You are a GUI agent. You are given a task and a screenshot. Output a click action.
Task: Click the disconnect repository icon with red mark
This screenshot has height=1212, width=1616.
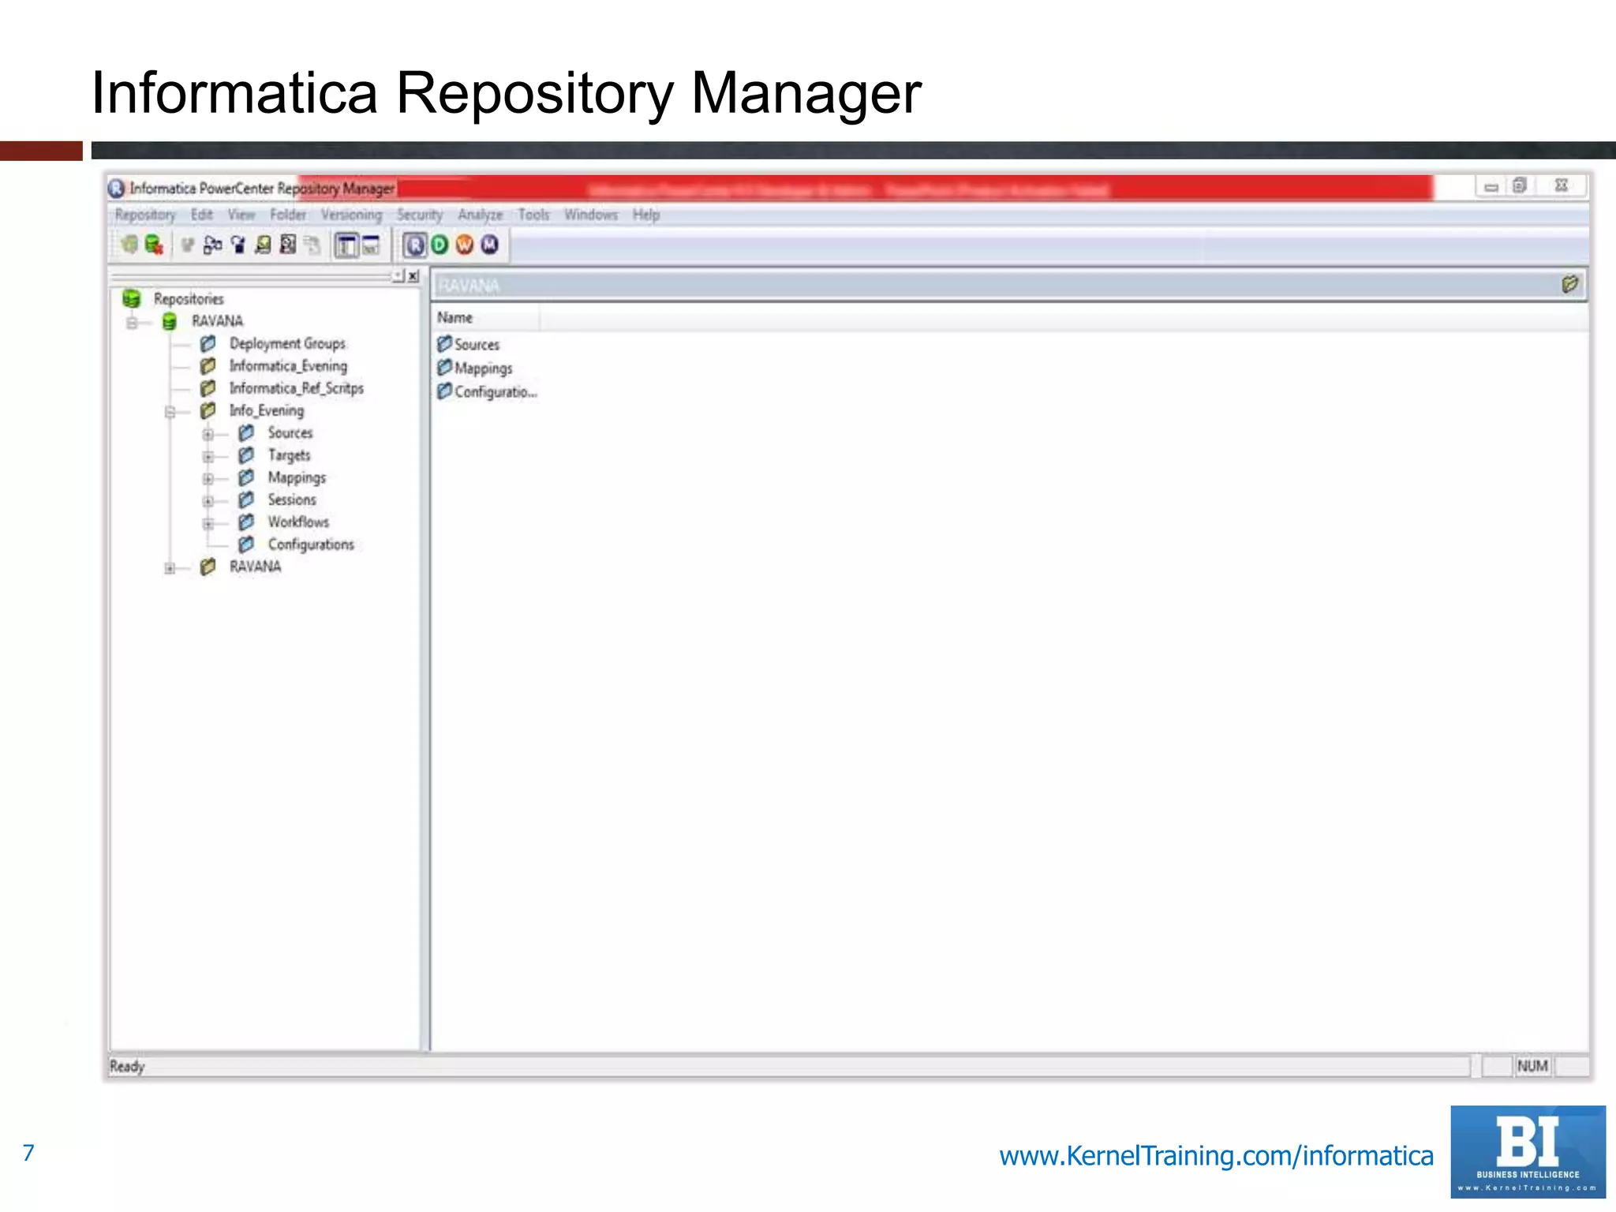pyautogui.click(x=155, y=245)
